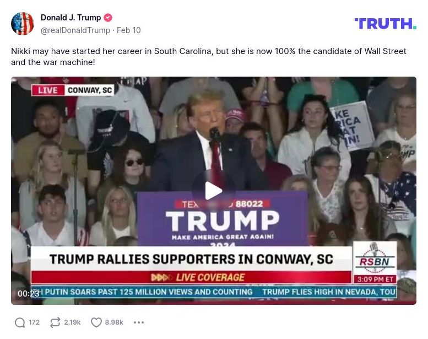This screenshot has height=339, width=428.
Task: Open the @realDonaldTrump handle link
Action: tap(75, 30)
